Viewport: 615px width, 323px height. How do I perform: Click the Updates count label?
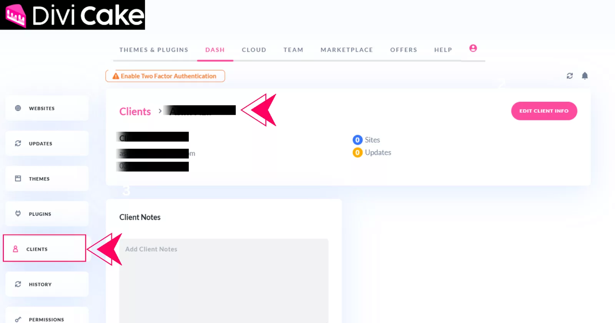pos(378,153)
